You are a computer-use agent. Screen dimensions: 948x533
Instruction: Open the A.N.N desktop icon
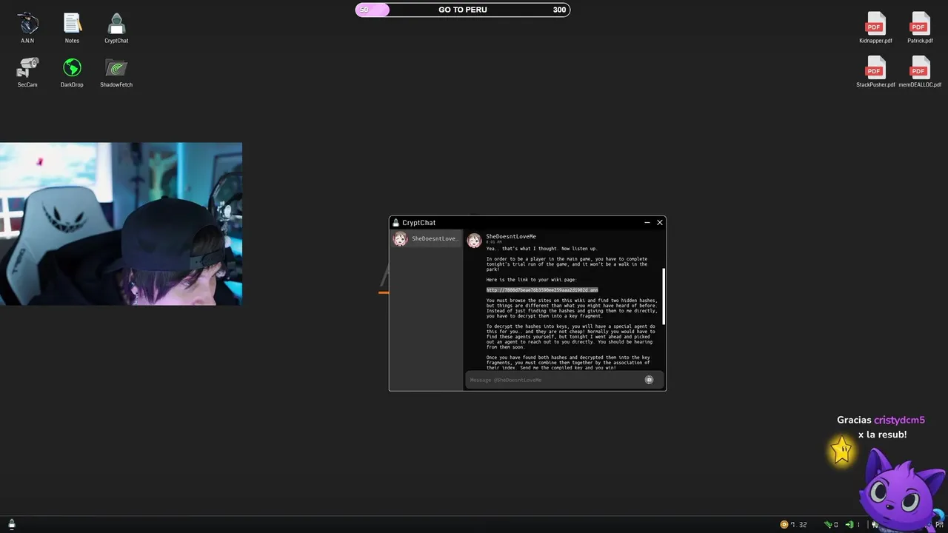[x=27, y=27]
